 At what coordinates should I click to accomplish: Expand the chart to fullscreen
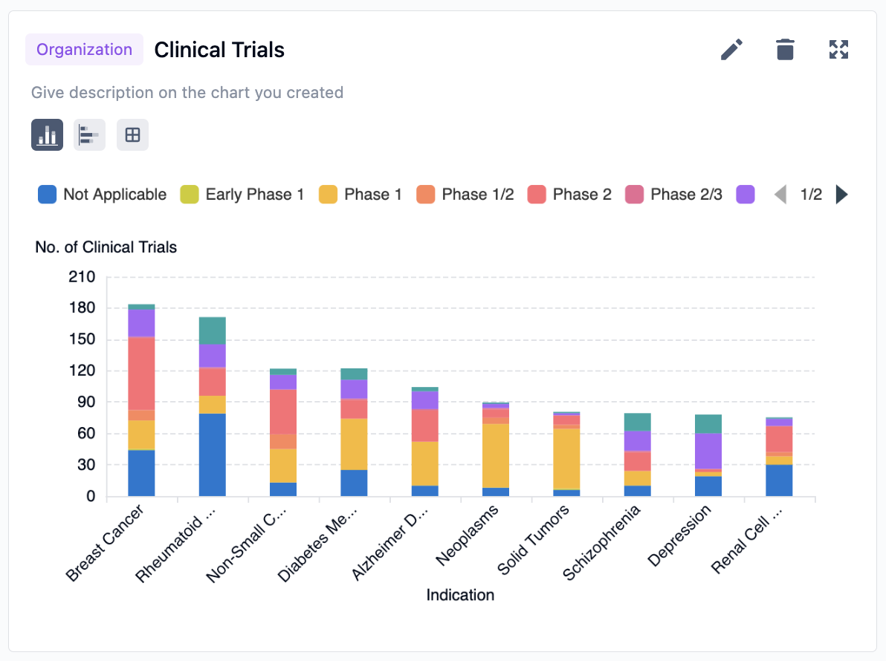(x=838, y=50)
